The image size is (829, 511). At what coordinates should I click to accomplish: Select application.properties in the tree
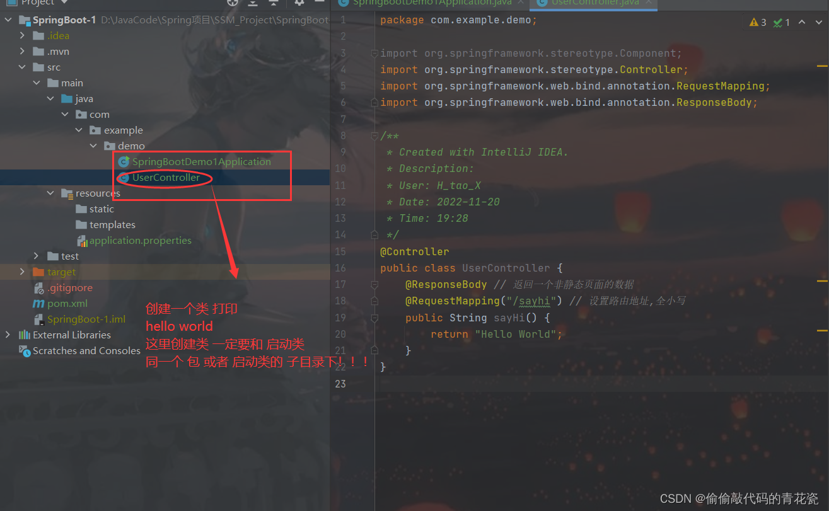click(140, 241)
